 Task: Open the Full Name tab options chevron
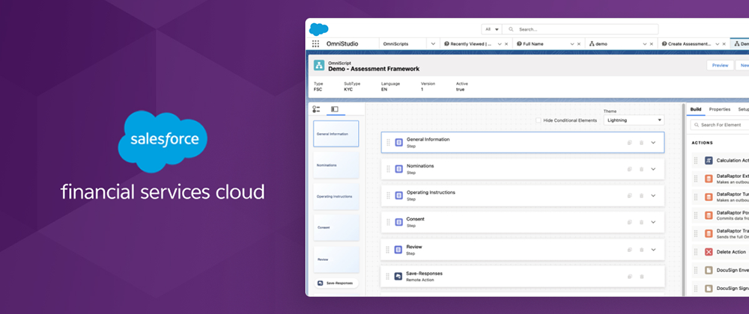[x=572, y=44]
